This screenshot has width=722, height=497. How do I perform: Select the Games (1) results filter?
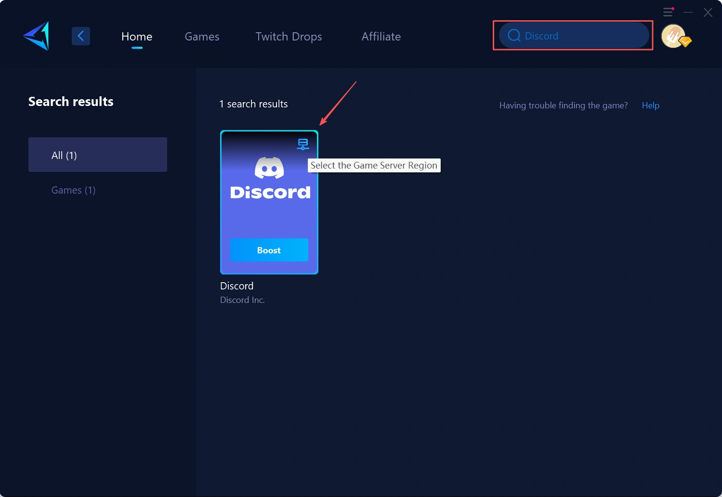click(73, 190)
